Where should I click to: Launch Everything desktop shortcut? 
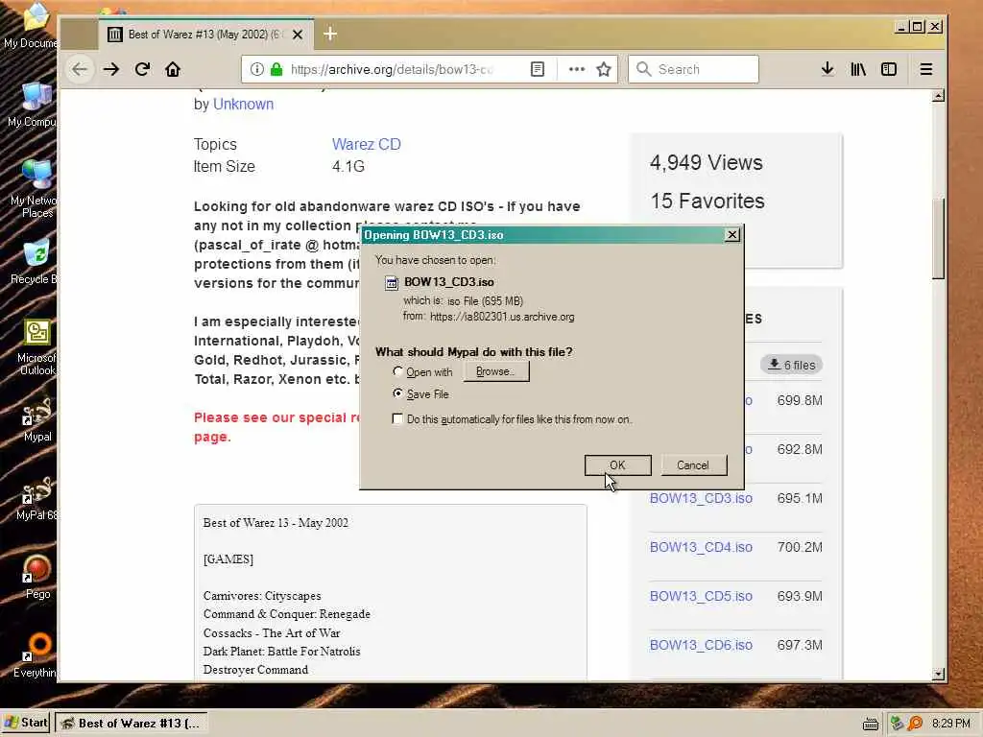36,654
